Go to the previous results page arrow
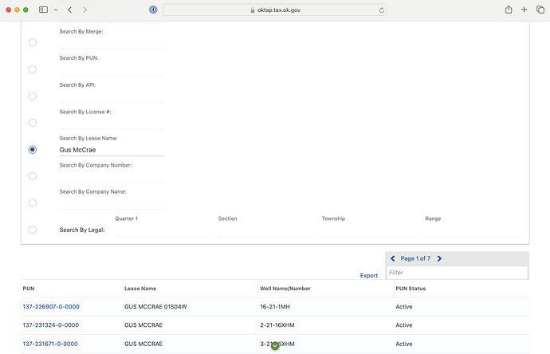The height and width of the screenshot is (354, 550). click(x=392, y=258)
